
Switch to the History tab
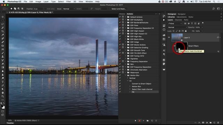coord(122,14)
